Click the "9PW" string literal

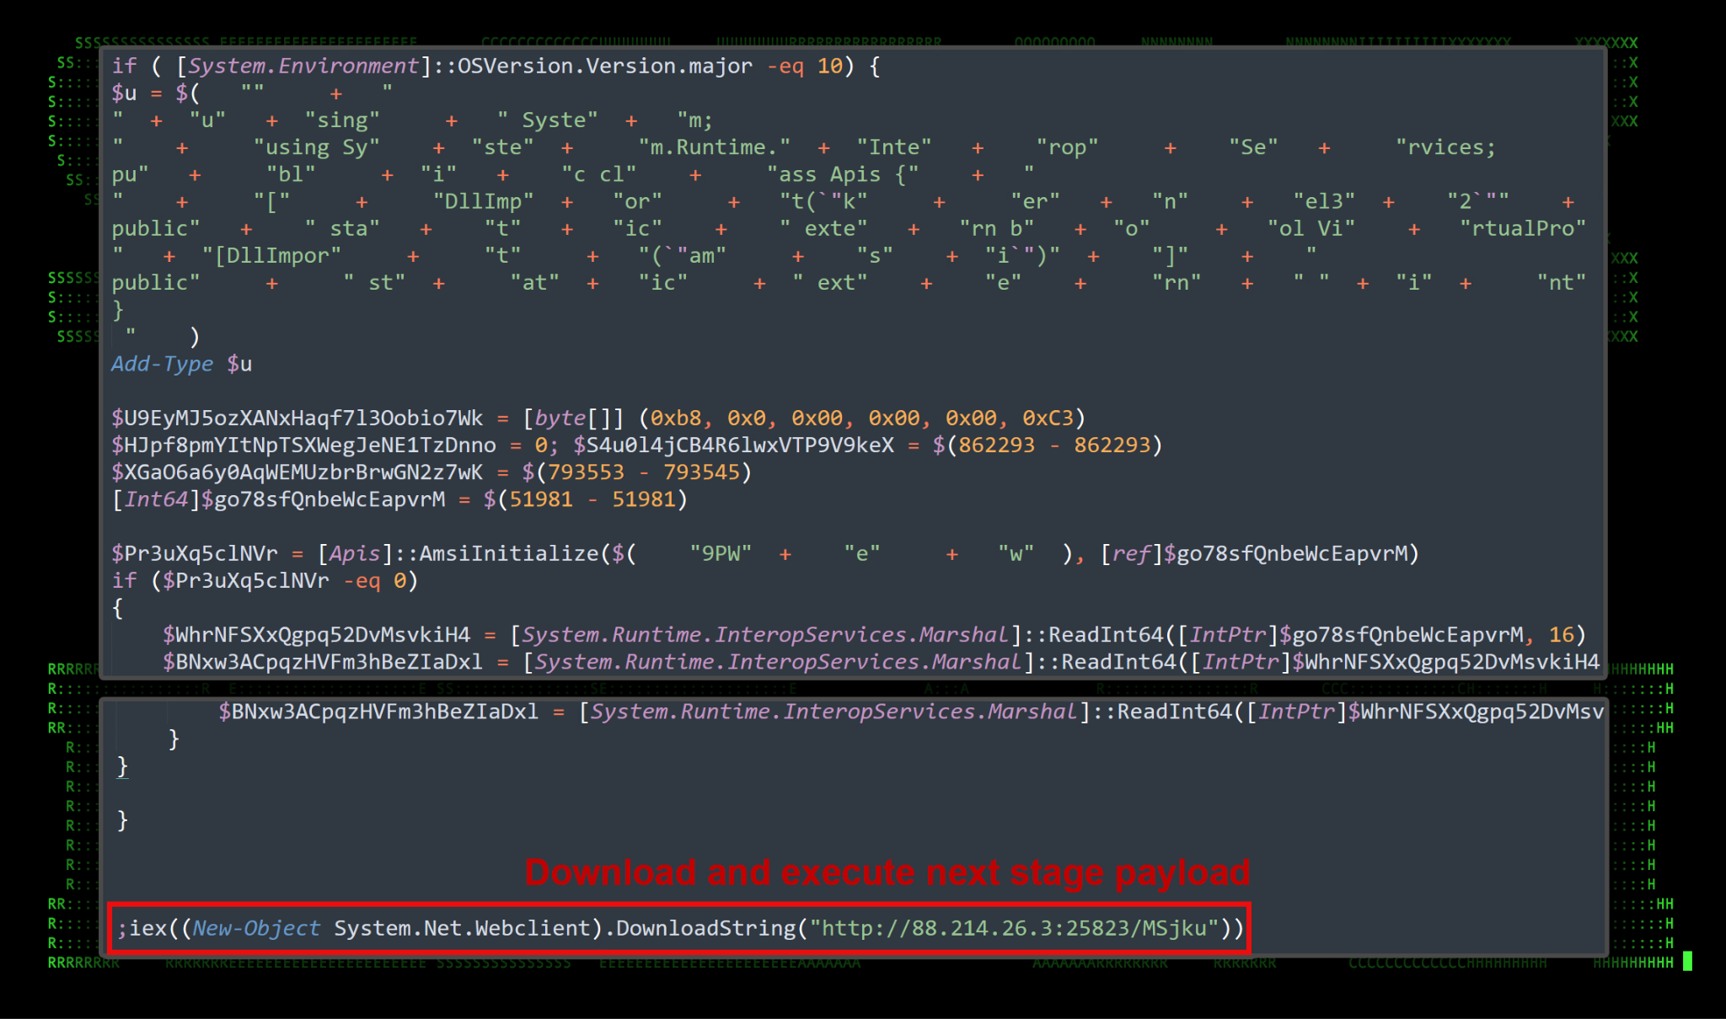[x=721, y=553]
